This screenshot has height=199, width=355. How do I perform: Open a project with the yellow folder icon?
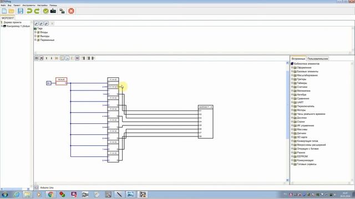[11, 11]
